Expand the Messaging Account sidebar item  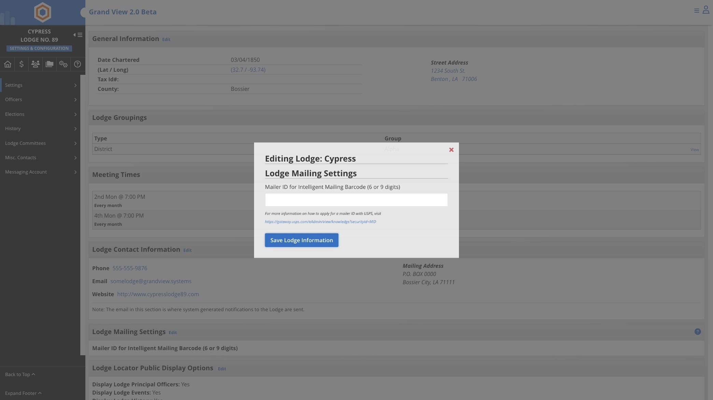click(x=40, y=172)
